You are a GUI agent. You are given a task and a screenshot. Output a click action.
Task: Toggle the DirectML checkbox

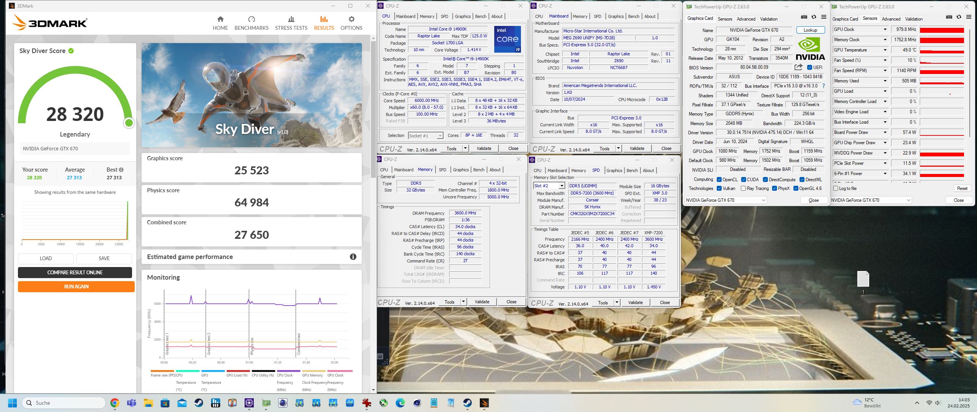802,180
